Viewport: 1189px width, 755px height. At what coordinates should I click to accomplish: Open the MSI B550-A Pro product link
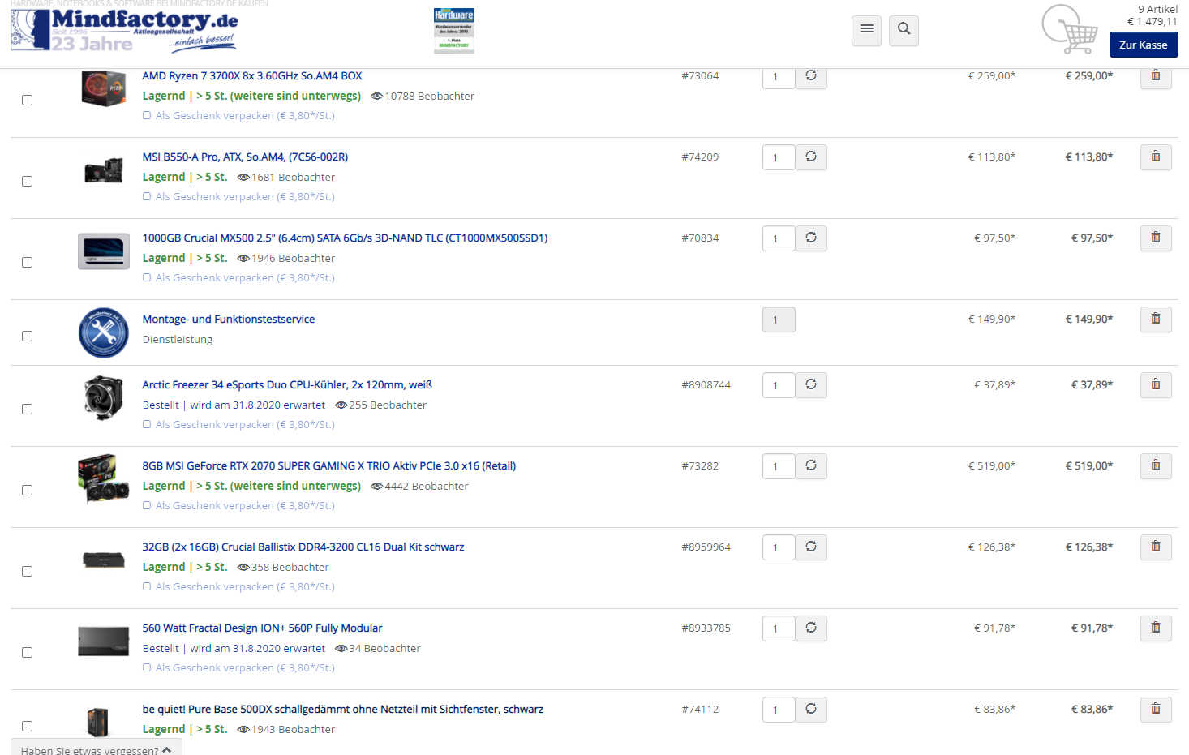point(245,157)
